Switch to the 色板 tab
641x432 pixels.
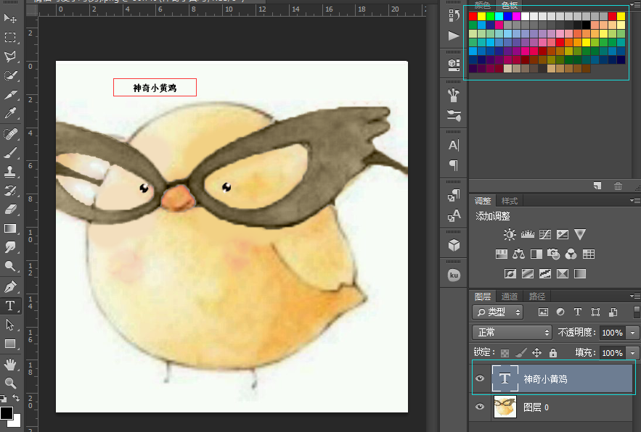(x=510, y=5)
